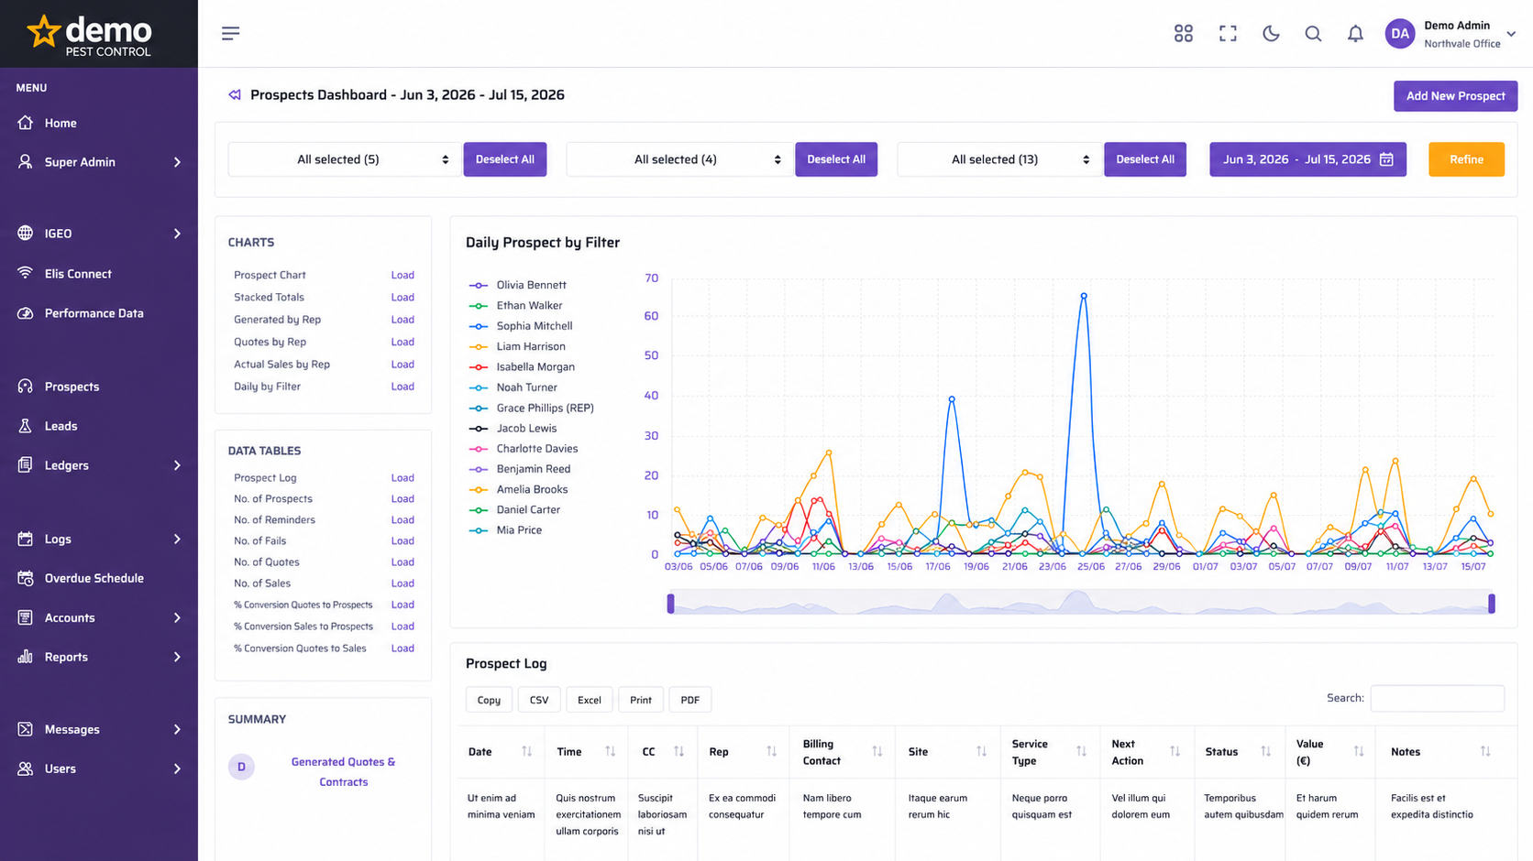Click Deselect All next to All selected (5)
The width and height of the screenshot is (1533, 861).
click(505, 159)
